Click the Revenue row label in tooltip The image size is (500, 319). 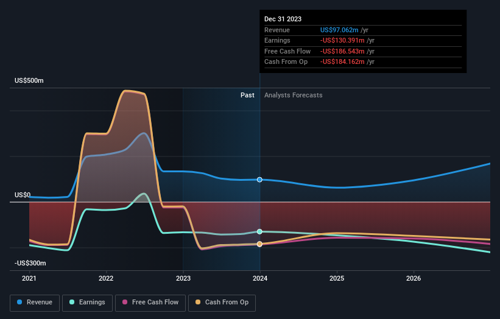(277, 30)
